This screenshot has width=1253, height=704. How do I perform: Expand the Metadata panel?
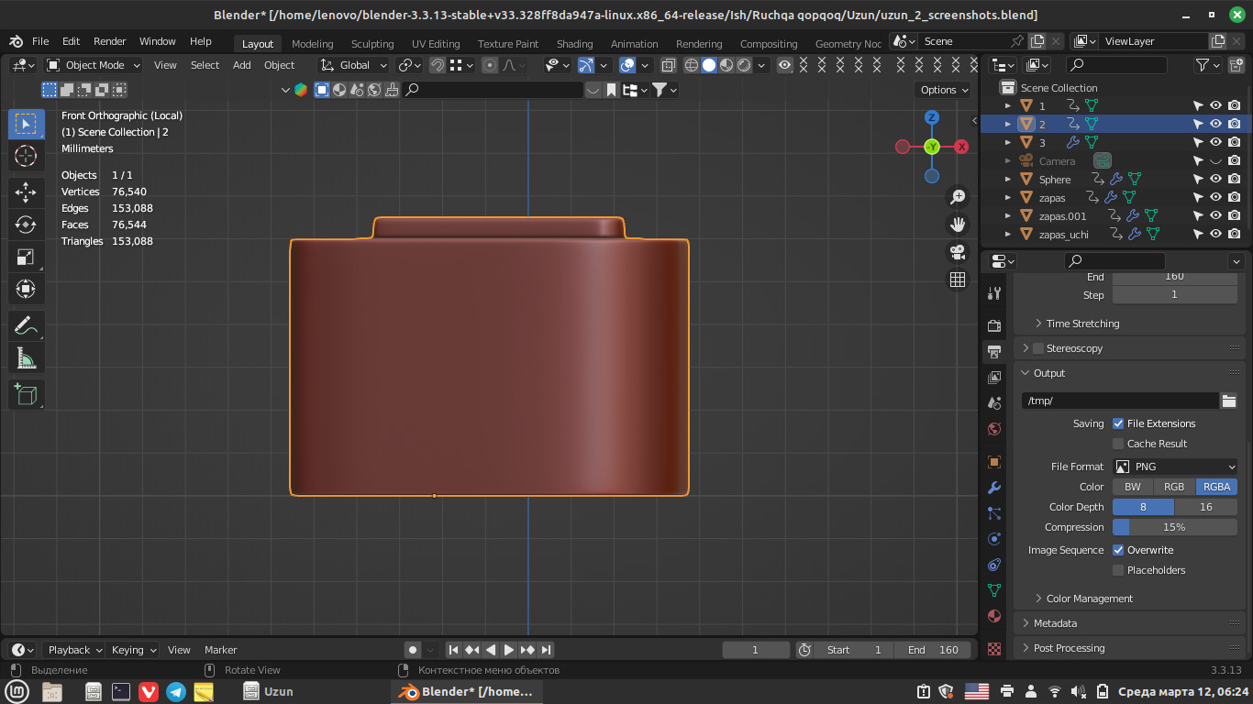(1055, 623)
